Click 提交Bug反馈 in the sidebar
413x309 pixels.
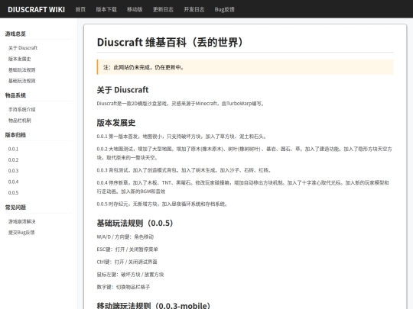(x=21, y=233)
